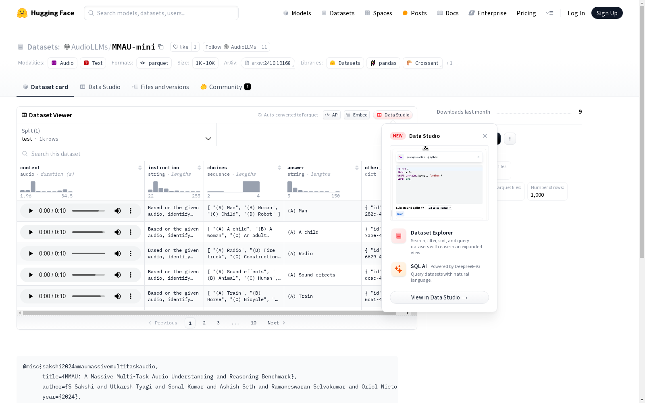Image resolution: width=645 pixels, height=403 pixels.
Task: Seek audio timeline in the Man row
Action: pos(88,211)
